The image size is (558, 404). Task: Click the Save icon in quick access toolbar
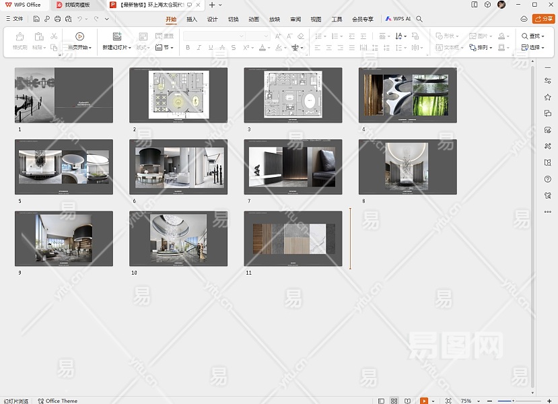click(x=36, y=19)
